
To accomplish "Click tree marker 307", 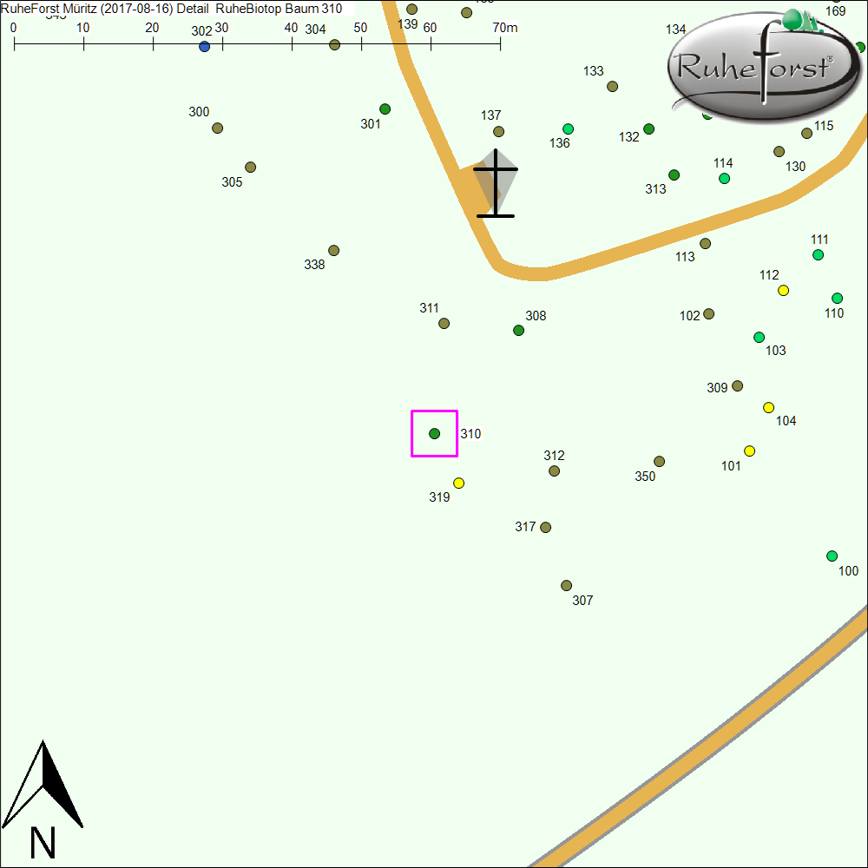I will click(567, 586).
